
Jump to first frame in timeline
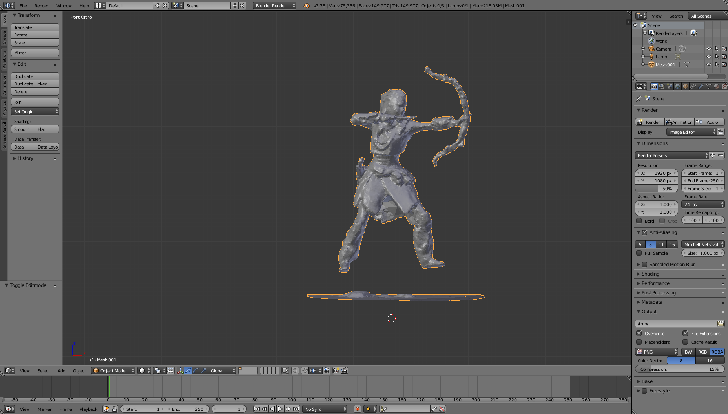pos(257,409)
